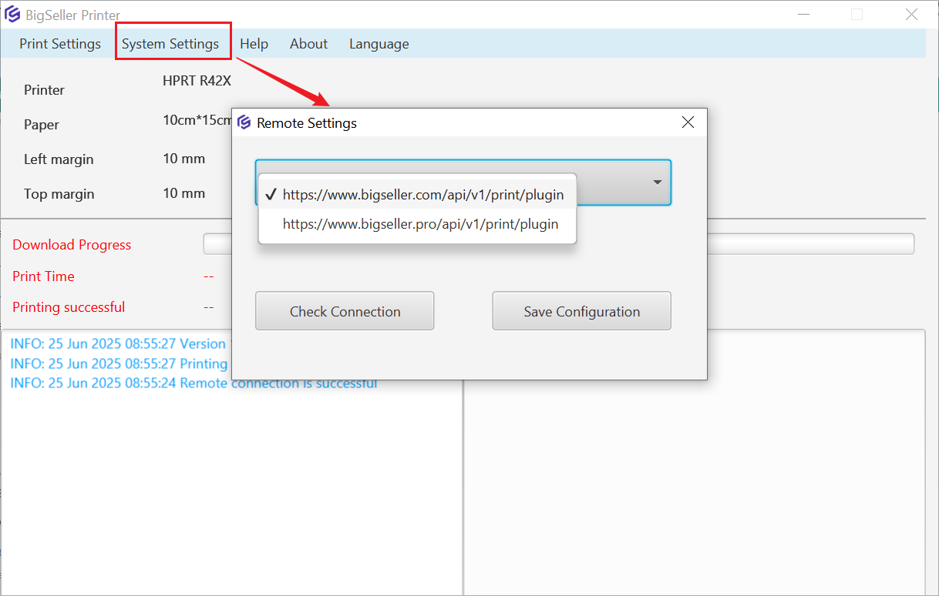Collapse the remote URL dropdown arrow
The image size is (939, 596).
[658, 182]
